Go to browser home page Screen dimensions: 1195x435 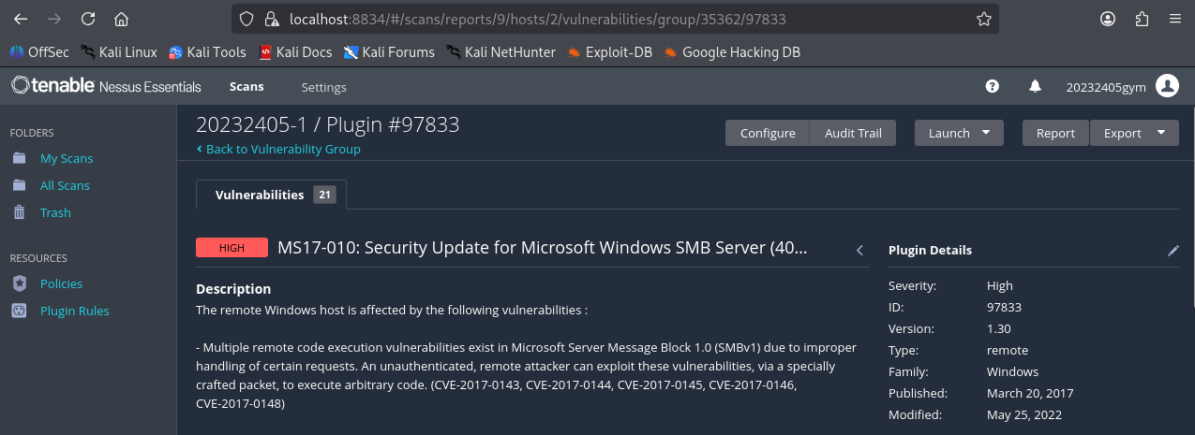121,19
